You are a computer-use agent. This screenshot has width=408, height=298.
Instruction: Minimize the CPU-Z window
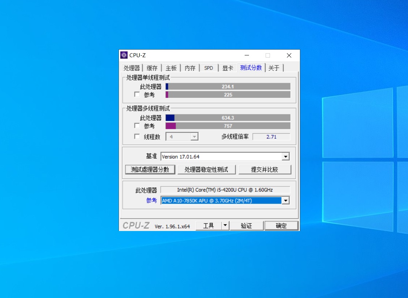(247, 55)
